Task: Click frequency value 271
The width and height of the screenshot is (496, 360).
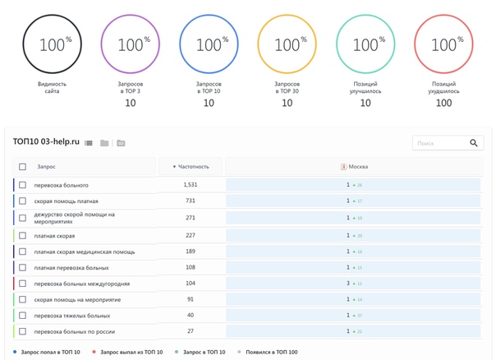Action: click(x=191, y=218)
